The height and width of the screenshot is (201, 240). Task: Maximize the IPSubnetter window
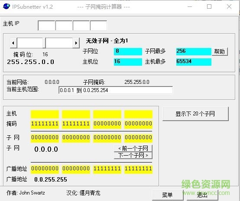pyautogui.click(x=209, y=6)
